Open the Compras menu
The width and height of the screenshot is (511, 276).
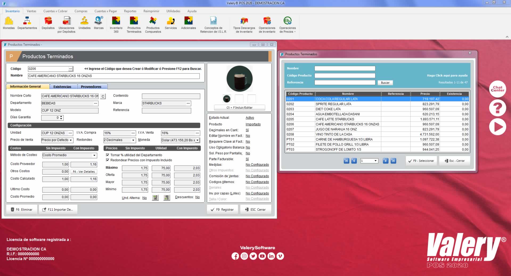pyautogui.click(x=81, y=11)
